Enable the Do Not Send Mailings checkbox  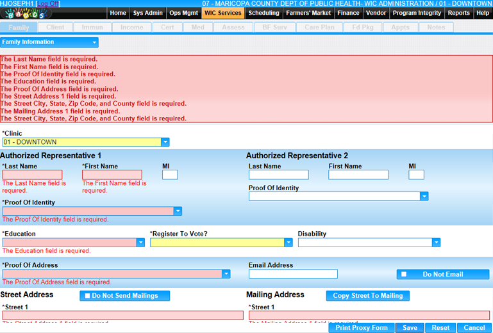87,296
